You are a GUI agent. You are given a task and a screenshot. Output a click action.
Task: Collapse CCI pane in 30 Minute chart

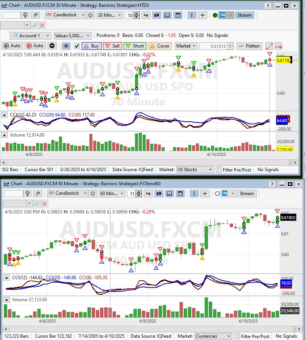[x=4, y=115]
